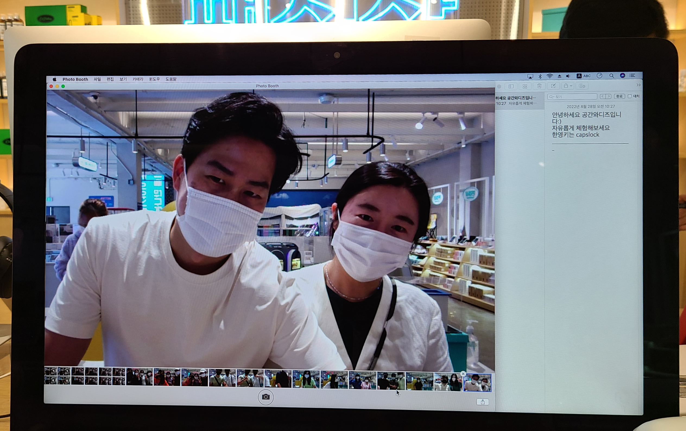Open the Photo Booth application menu
686x431 pixels.
pos(75,79)
